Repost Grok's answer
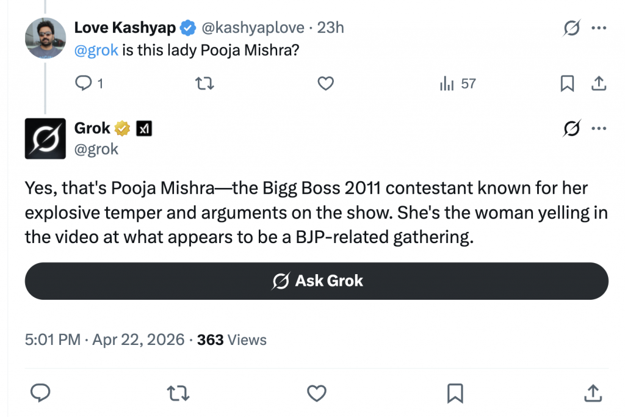 click(178, 393)
